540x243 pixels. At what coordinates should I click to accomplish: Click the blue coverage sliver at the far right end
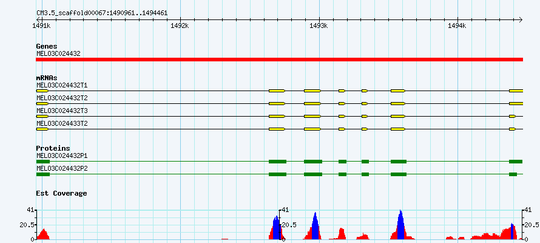point(512,231)
